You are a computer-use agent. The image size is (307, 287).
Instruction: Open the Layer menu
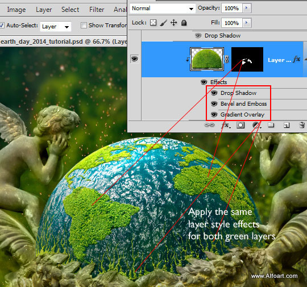(44, 10)
